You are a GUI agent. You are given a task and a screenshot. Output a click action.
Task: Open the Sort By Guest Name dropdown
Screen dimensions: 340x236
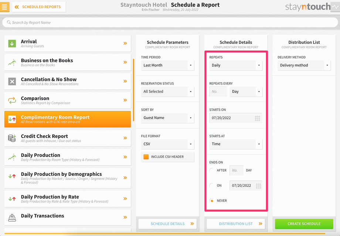click(168, 118)
